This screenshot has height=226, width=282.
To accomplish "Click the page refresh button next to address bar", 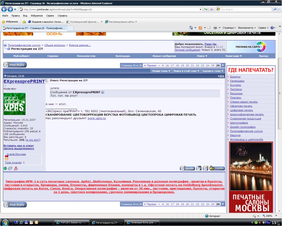I will point(206,9).
